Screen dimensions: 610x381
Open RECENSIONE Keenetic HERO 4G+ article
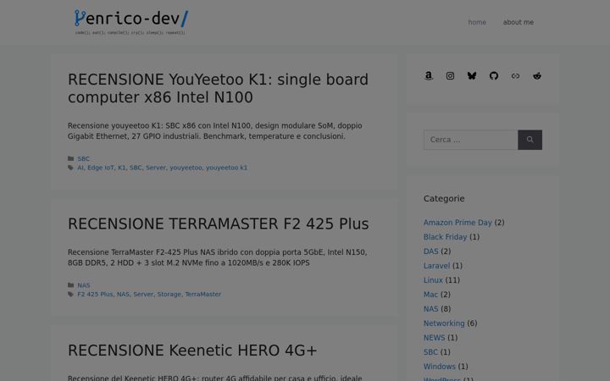[x=192, y=351]
